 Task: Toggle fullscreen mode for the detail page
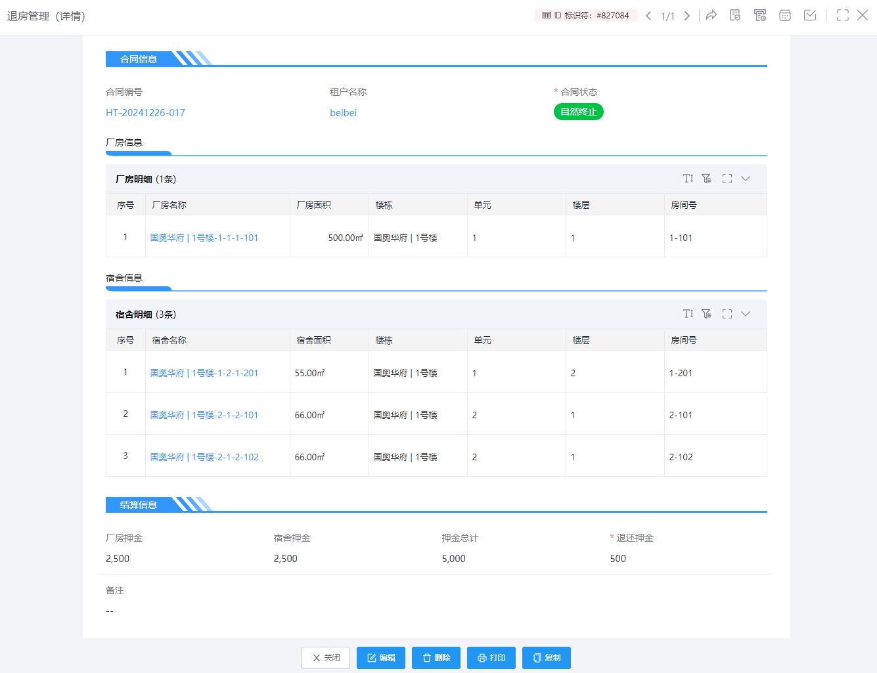click(843, 15)
